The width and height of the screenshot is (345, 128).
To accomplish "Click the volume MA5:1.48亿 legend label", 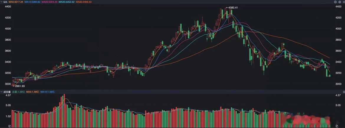I will click(32, 92).
